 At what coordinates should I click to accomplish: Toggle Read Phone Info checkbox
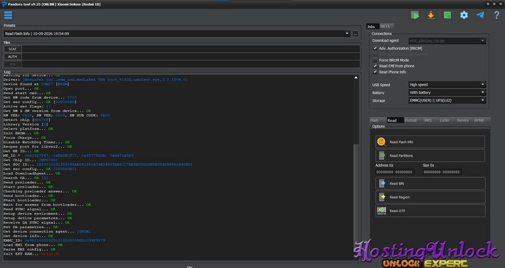[375, 72]
